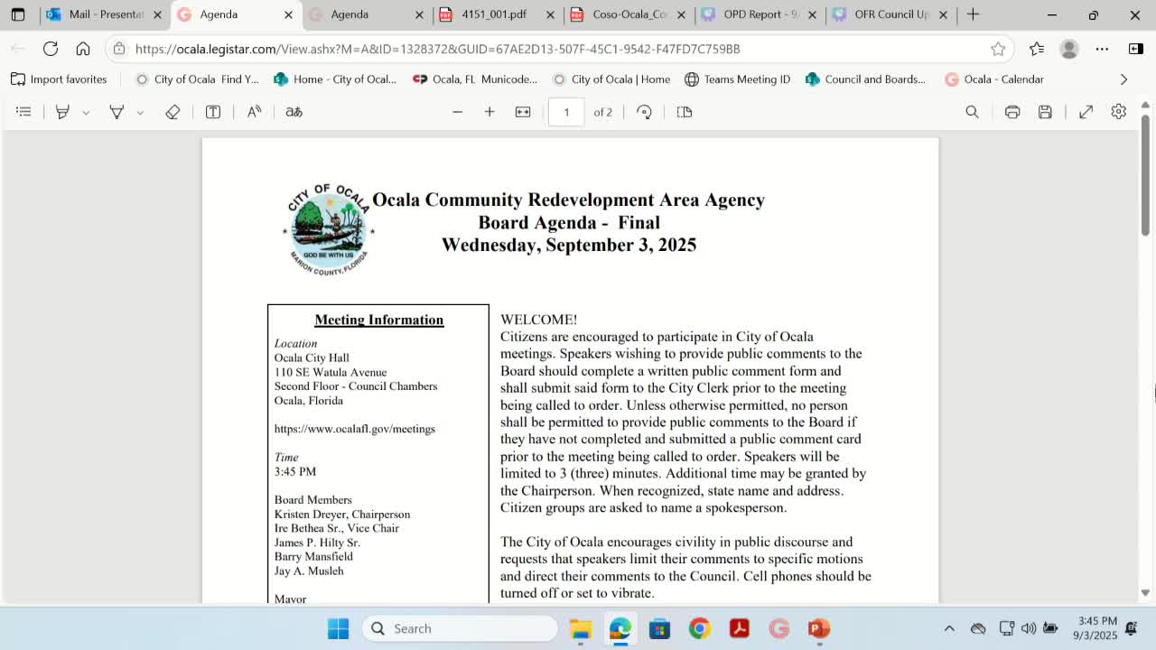Open a new browser tab
Viewport: 1156px width, 650px height.
973,14
